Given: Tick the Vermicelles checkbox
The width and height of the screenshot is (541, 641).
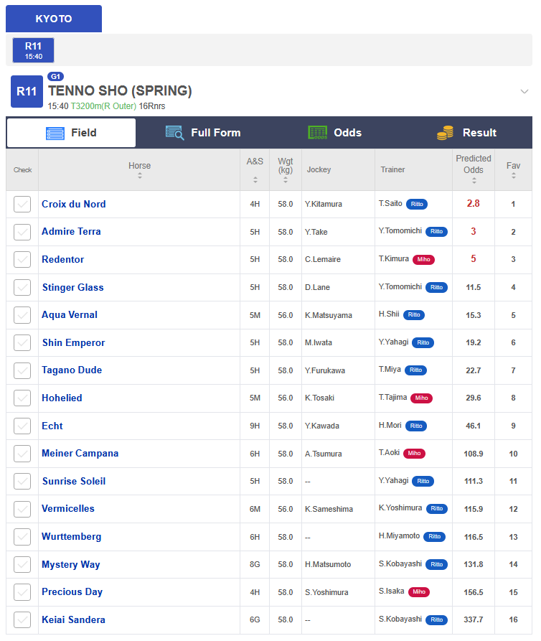Looking at the screenshot, I should coord(22,509).
